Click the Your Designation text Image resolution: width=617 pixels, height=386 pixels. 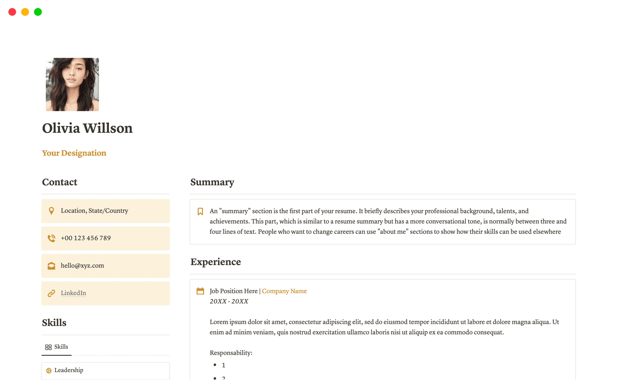click(74, 153)
